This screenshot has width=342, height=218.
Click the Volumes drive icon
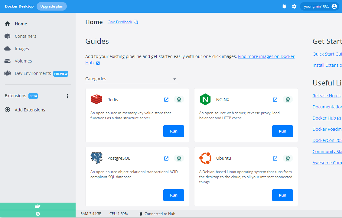point(8,61)
